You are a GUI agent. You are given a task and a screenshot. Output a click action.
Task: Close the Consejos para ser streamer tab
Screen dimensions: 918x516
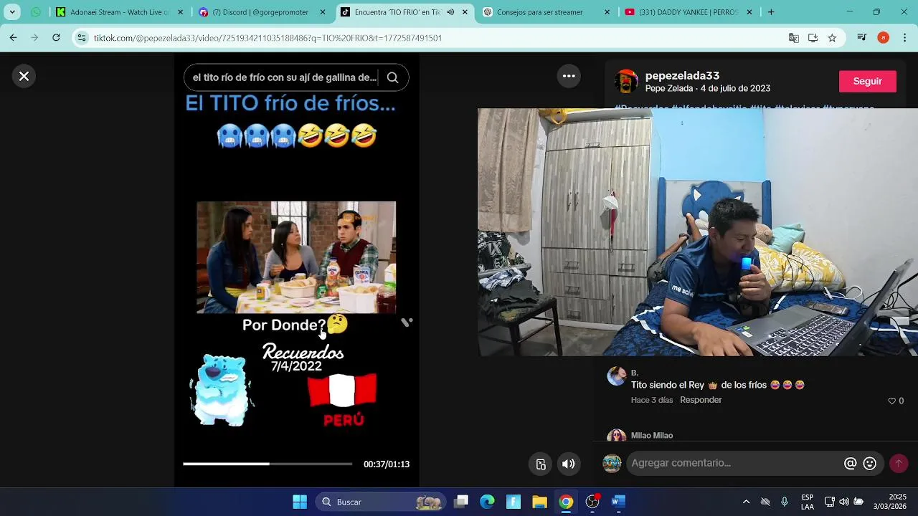[x=607, y=12]
